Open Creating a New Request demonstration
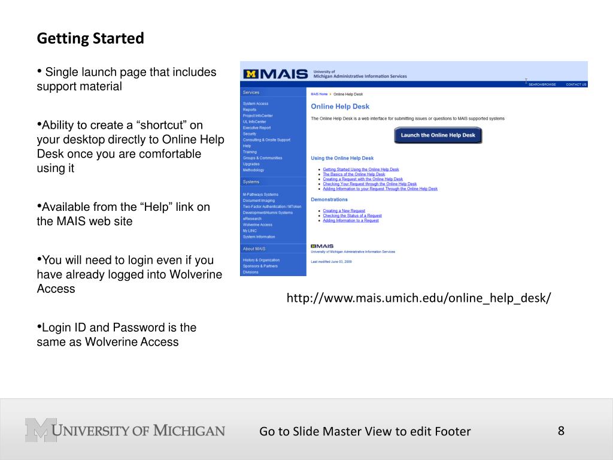This screenshot has height=460, width=613. pos(344,211)
